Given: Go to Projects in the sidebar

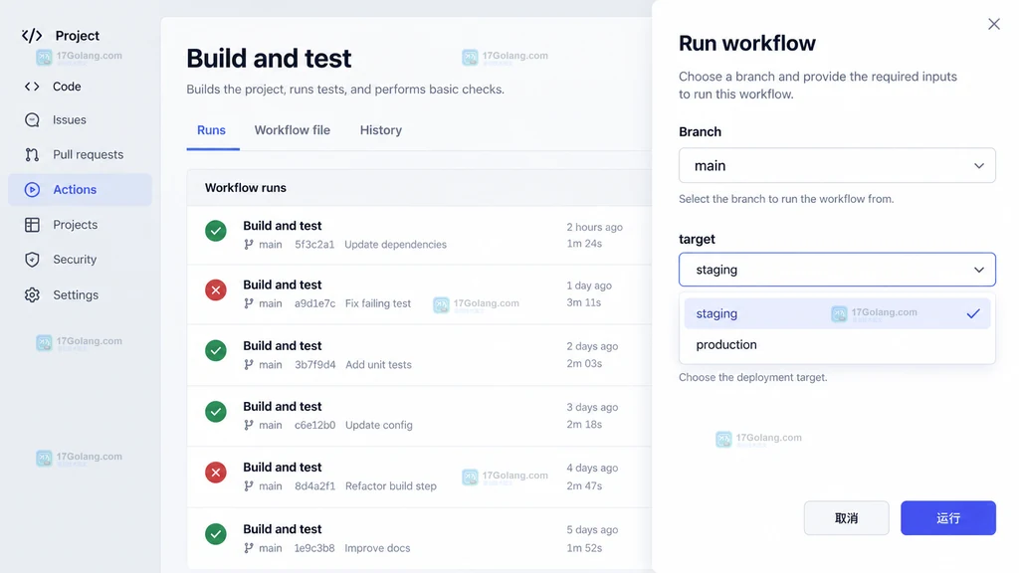Looking at the screenshot, I should (76, 225).
